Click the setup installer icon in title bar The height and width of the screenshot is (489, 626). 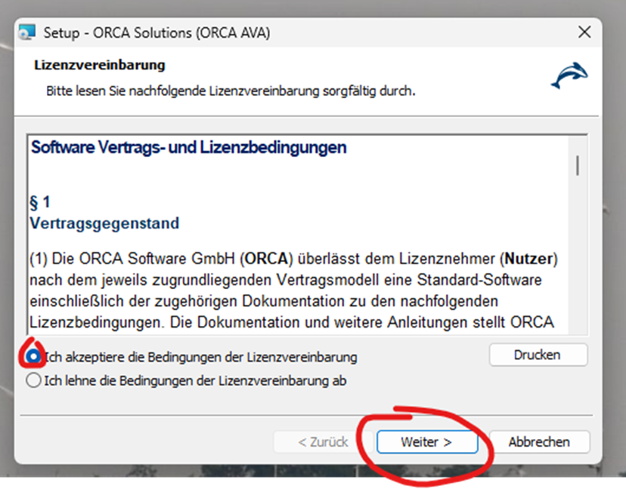click(x=27, y=32)
